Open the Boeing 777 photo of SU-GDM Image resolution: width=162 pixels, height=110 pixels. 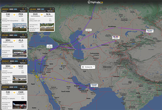pyautogui.click(x=19, y=105)
